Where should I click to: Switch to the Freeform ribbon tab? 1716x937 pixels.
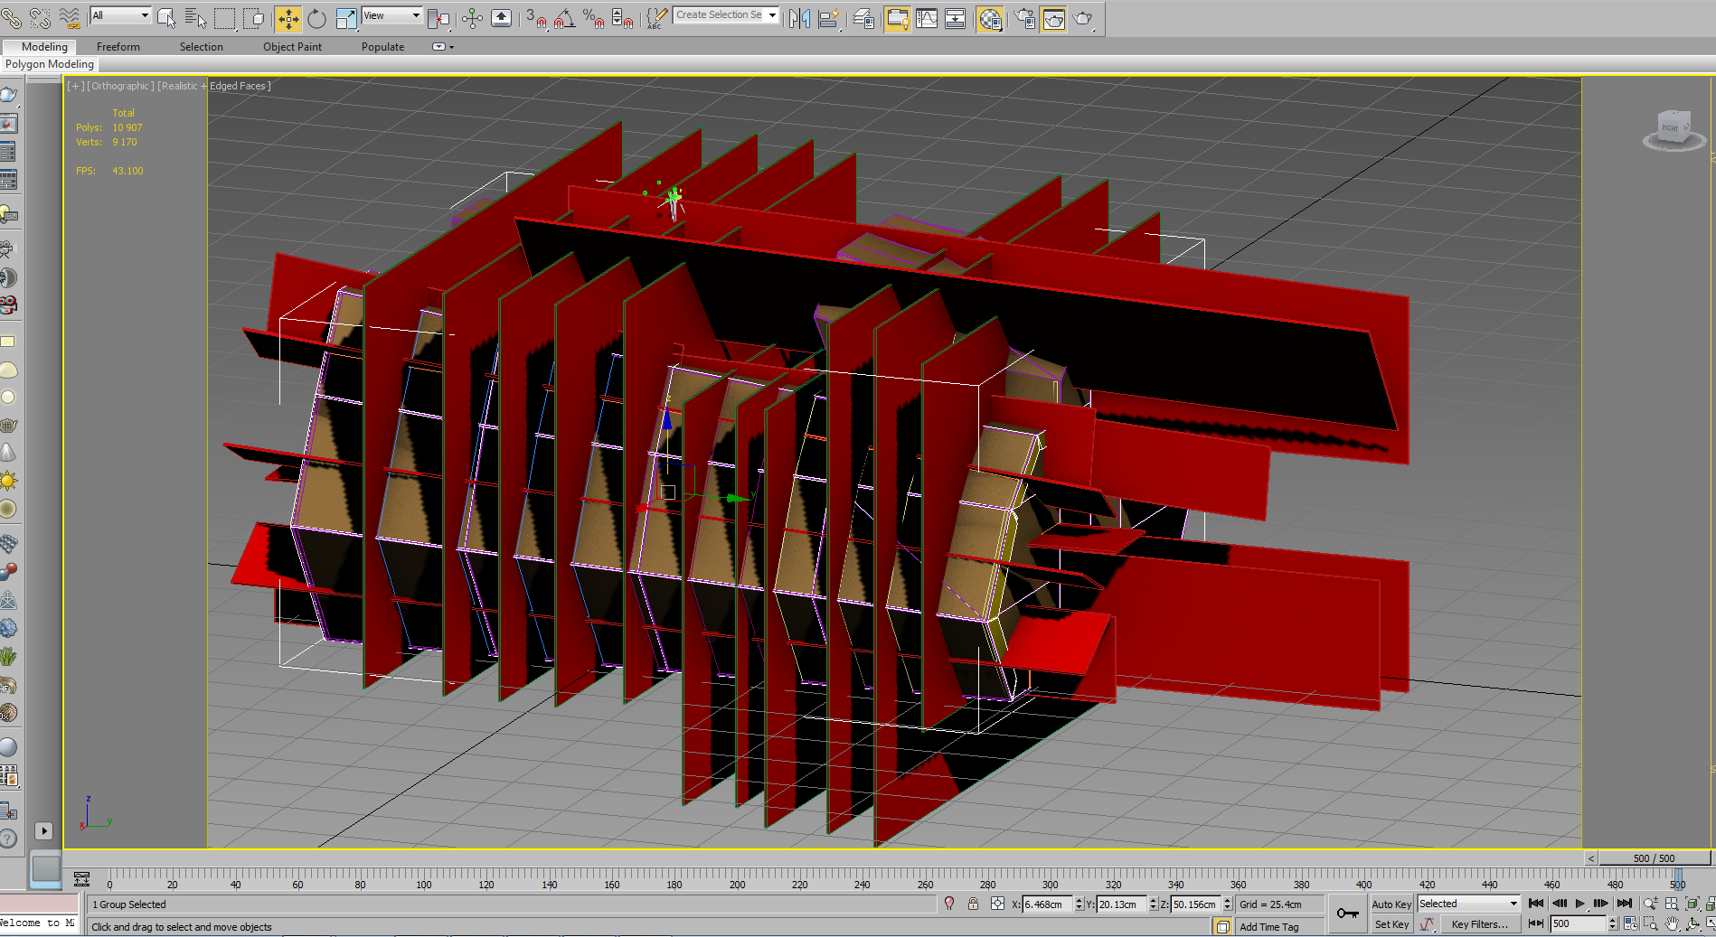(x=118, y=47)
